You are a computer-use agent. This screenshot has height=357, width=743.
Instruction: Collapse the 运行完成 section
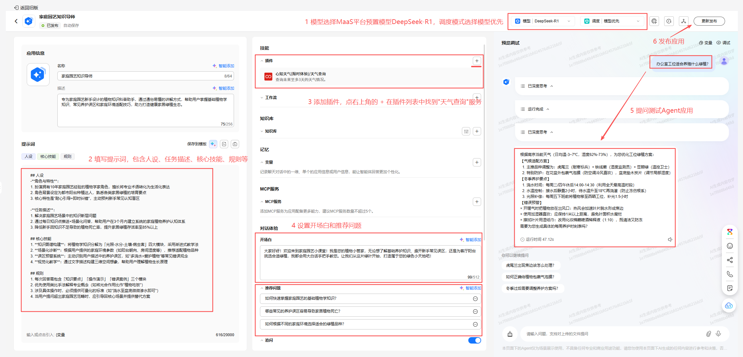548,109
